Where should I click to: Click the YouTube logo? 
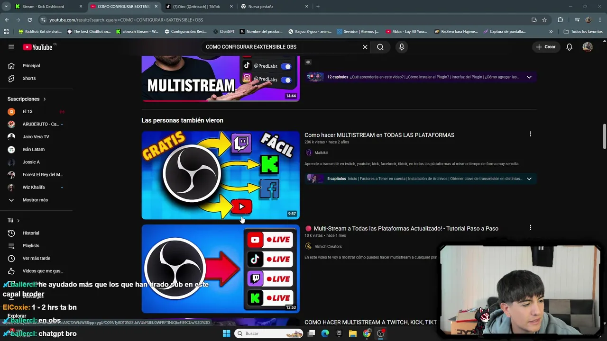click(38, 47)
